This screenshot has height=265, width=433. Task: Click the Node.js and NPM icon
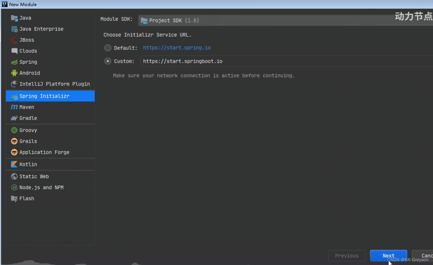pos(14,187)
